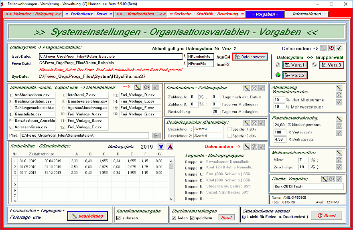Click the pencil edit icon for Serienbriefe Datendateien
This screenshot has width=353, height=230.
(138, 87)
